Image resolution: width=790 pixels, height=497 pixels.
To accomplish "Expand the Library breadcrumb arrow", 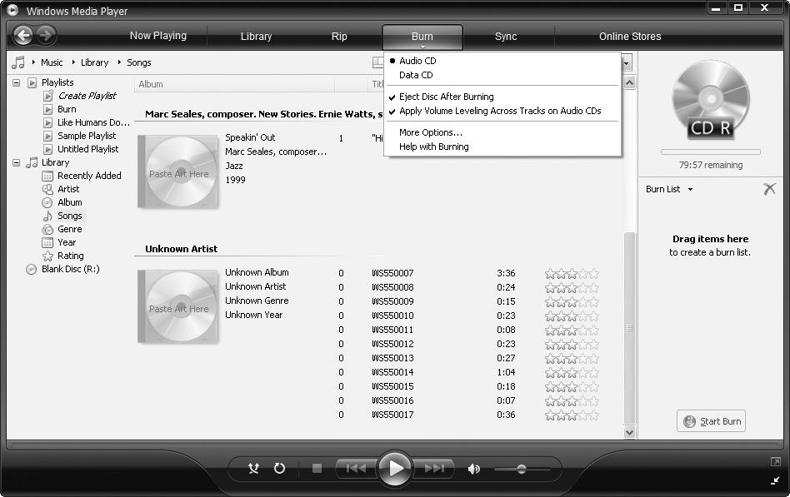I will coord(73,62).
